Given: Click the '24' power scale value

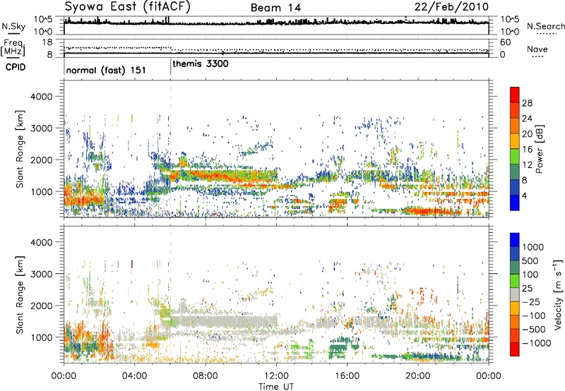Looking at the screenshot, I should click(527, 119).
